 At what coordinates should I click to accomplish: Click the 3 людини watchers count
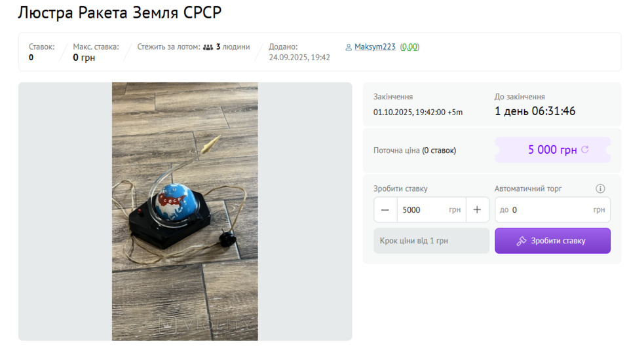click(x=233, y=47)
